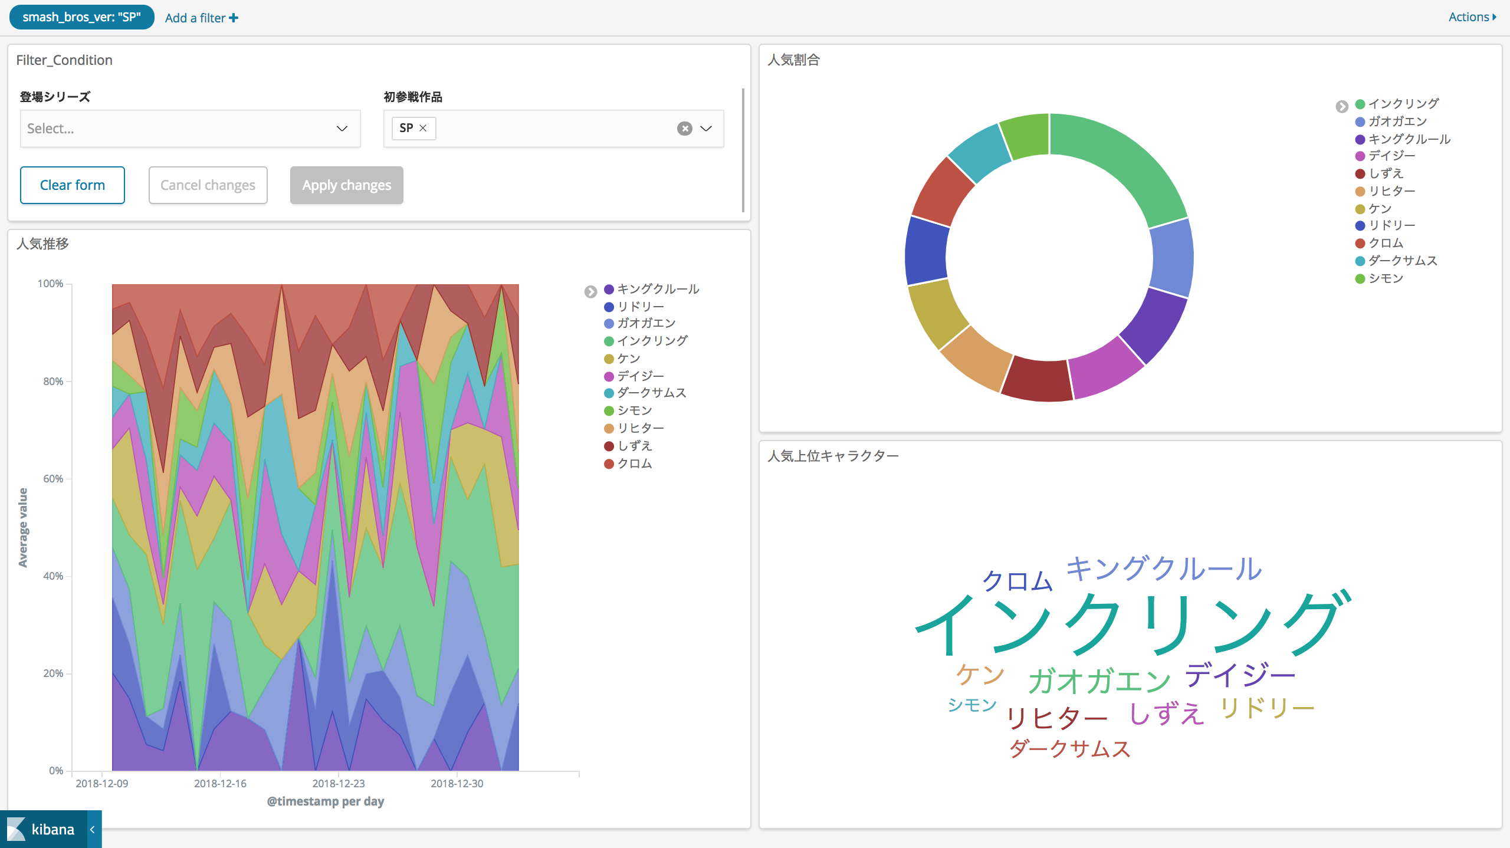Clear all selections with the gray X icon
Viewport: 1510px width, 848px height.
[684, 128]
